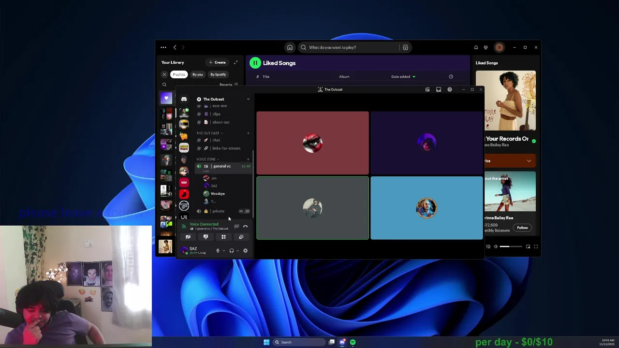Open the links-for-stream channel
The height and width of the screenshot is (348, 619).
(x=223, y=148)
